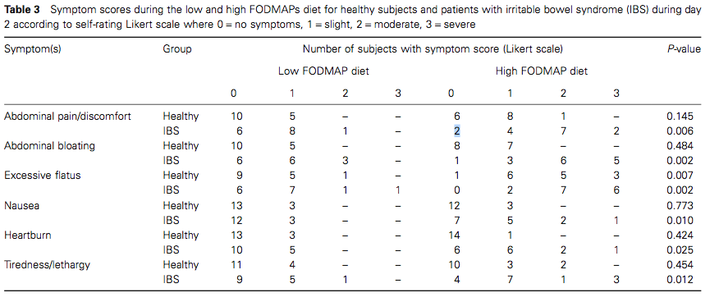Select the Low FODMAP diet subheader

click(323, 71)
